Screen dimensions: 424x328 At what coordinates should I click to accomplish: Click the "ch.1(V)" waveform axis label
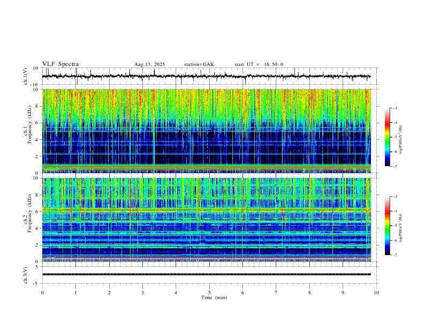[x=26, y=76]
